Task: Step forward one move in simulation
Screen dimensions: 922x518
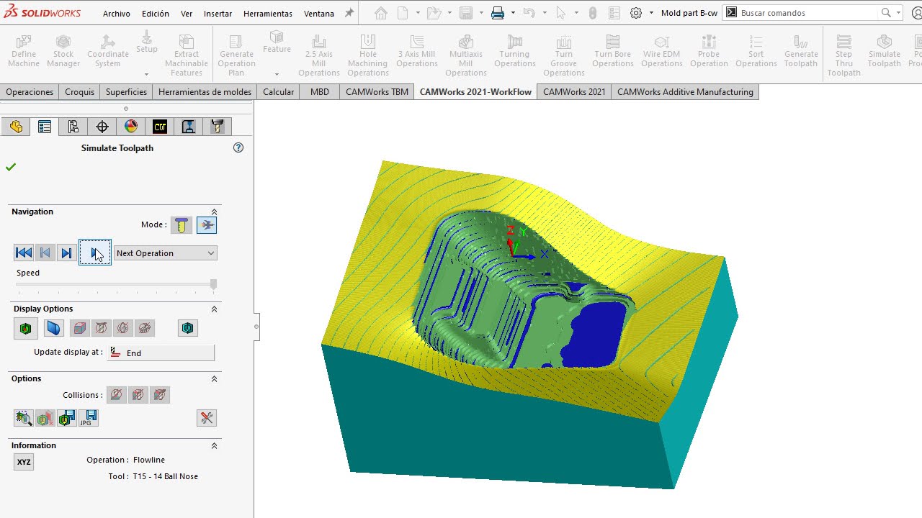Action: click(67, 253)
